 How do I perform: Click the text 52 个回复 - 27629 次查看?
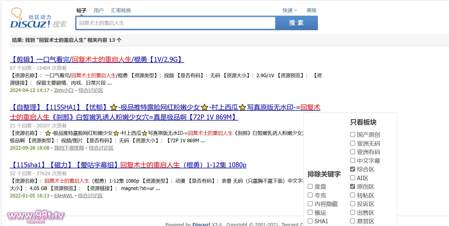(38, 174)
